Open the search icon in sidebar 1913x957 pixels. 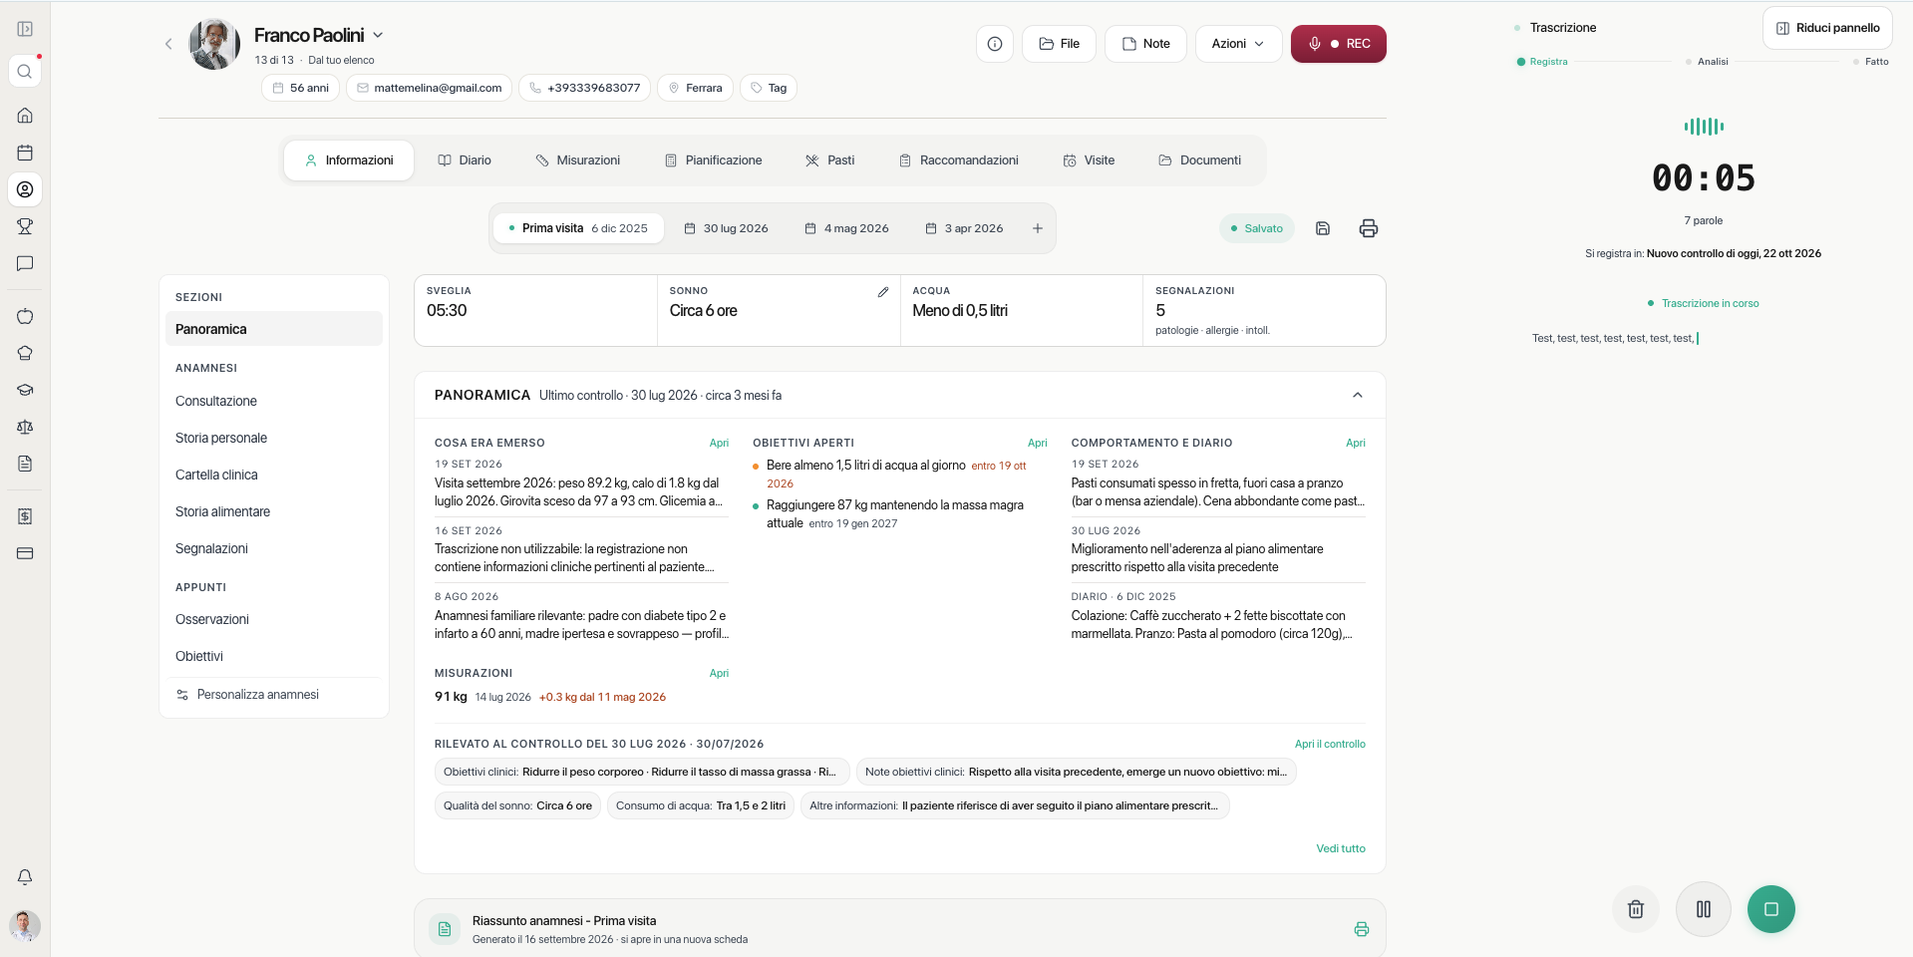click(x=25, y=72)
